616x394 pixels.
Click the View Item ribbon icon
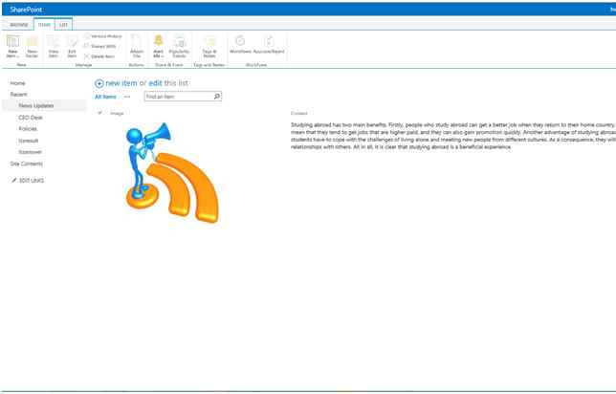tap(54, 46)
